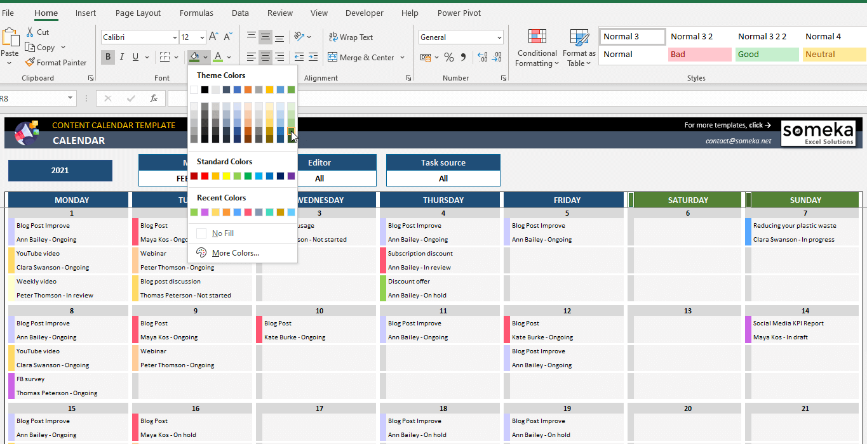Click the Increase Decimal icon

482,57
